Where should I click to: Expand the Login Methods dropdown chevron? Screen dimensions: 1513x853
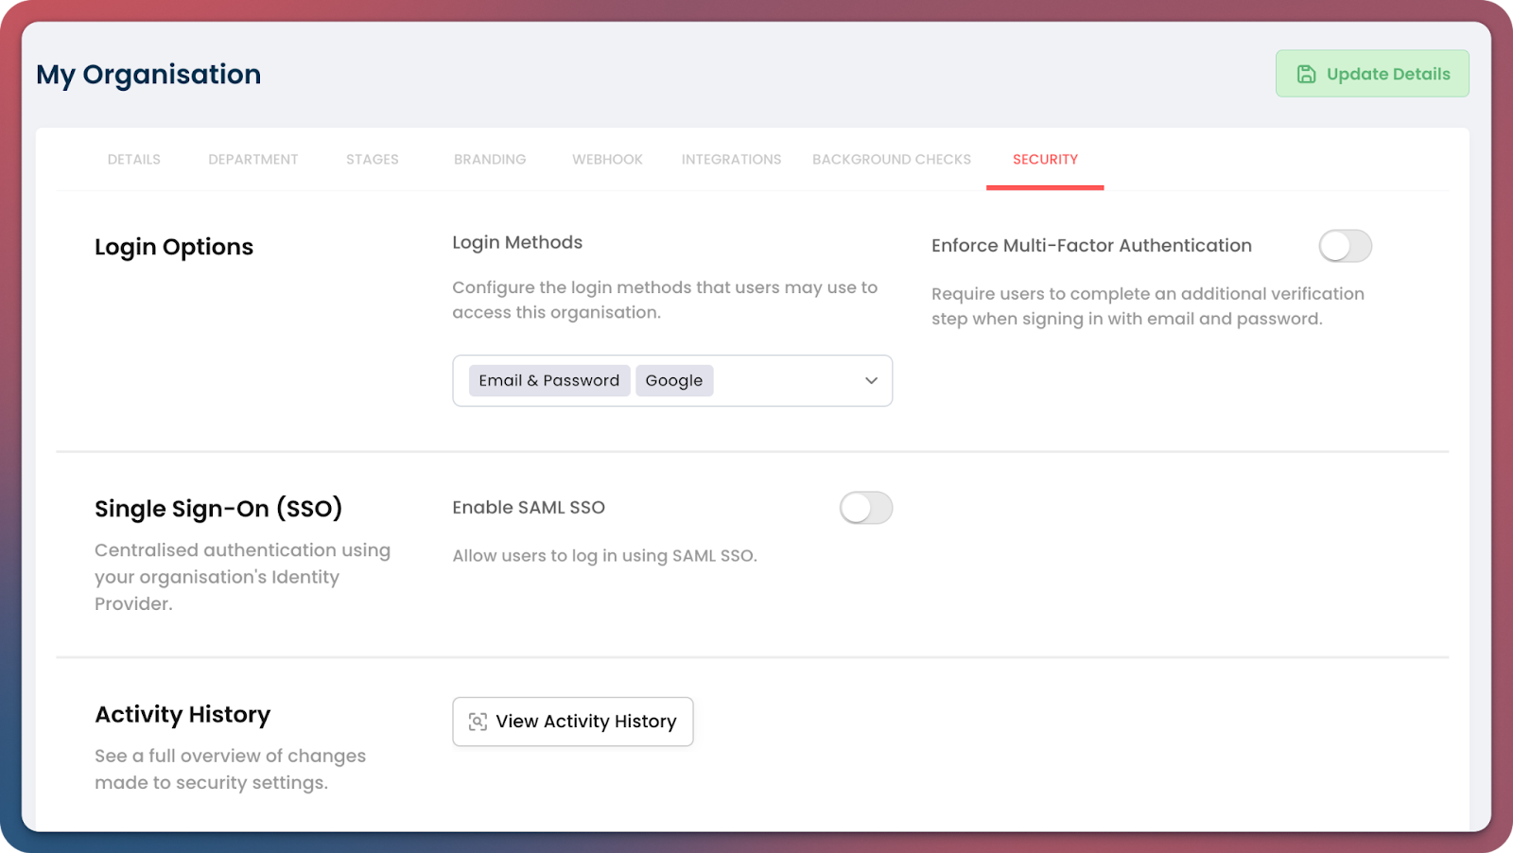871,380
